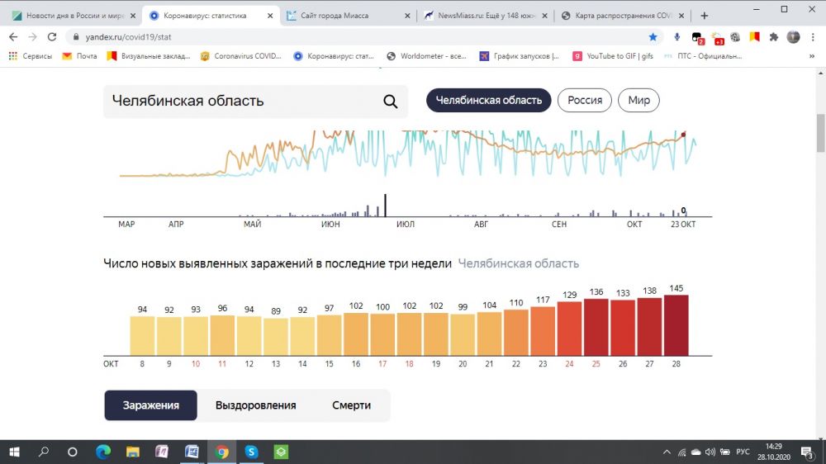This screenshot has height=464, width=826.
Task: Click the bar for October 28
Action: (675, 324)
